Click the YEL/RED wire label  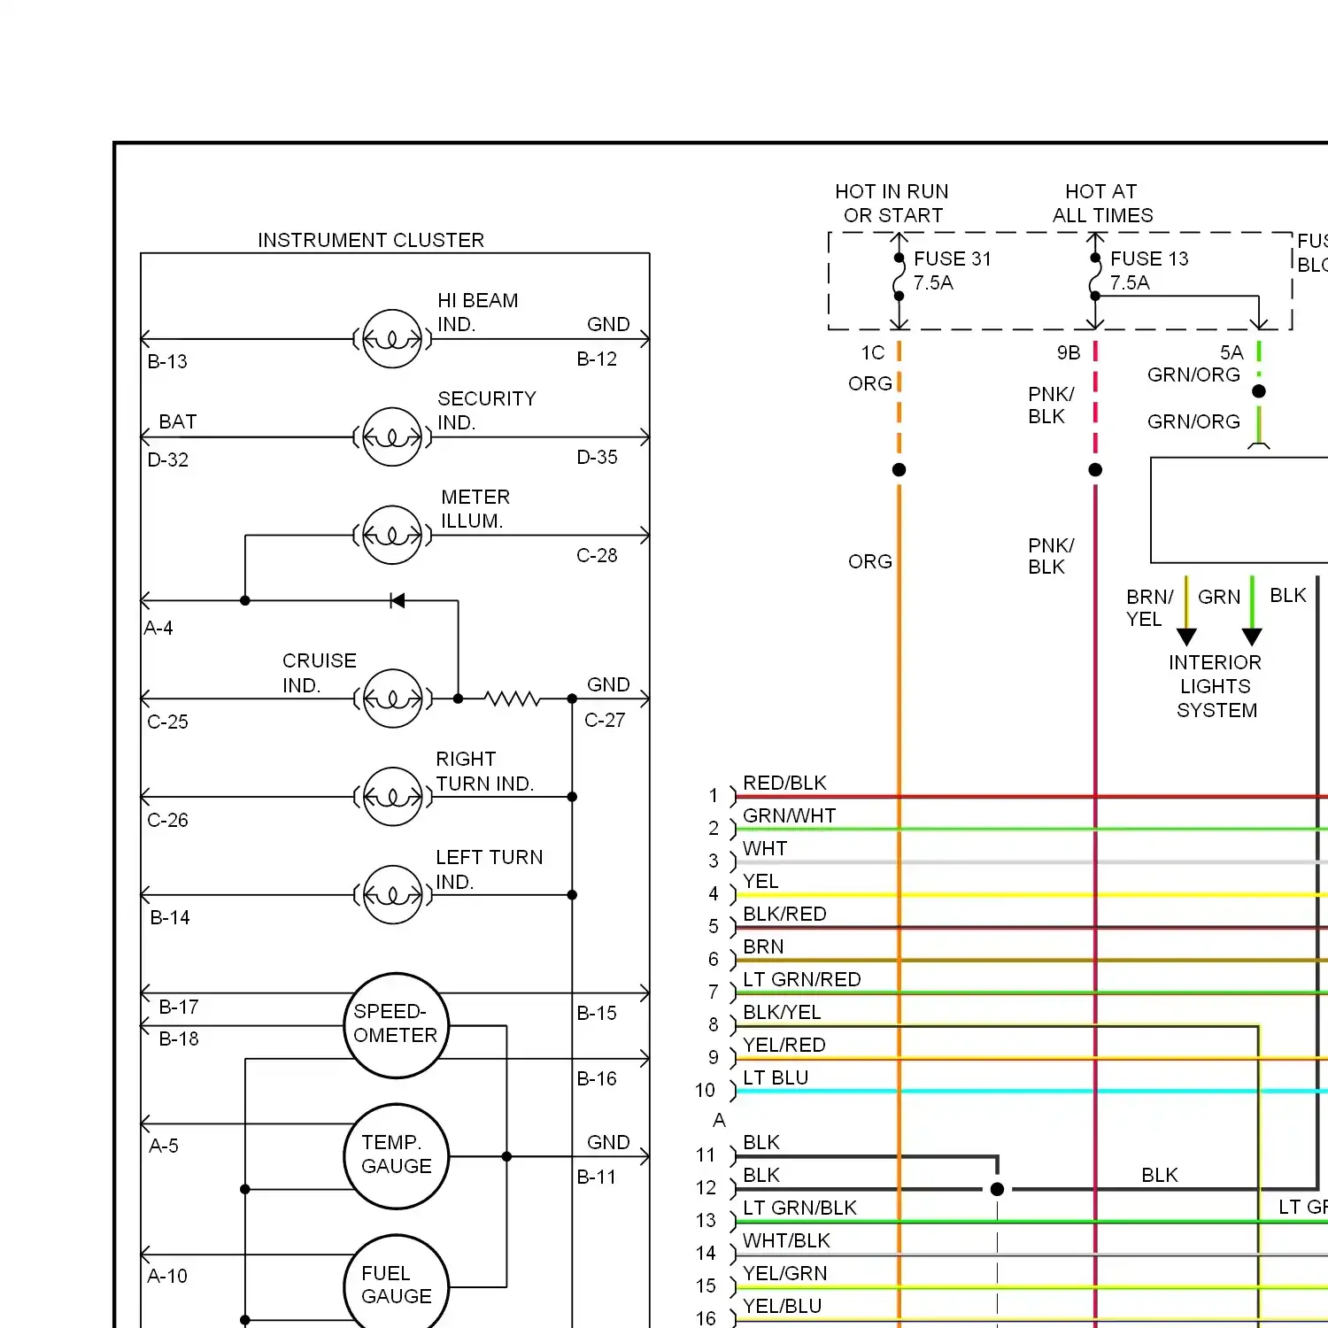(784, 1045)
